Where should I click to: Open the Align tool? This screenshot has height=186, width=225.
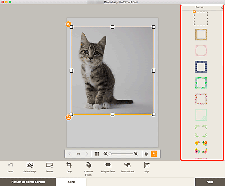tap(147, 165)
